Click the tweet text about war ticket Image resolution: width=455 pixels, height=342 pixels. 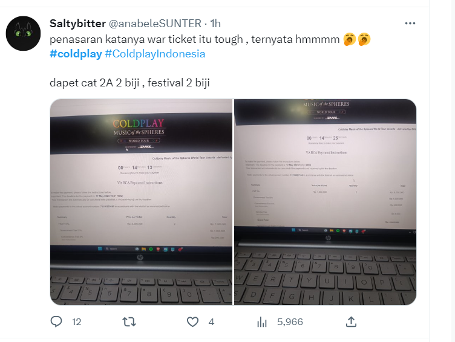pos(194,39)
